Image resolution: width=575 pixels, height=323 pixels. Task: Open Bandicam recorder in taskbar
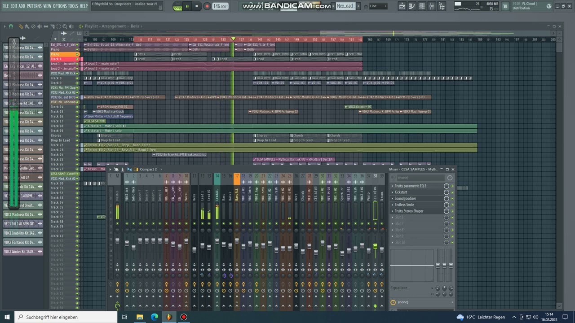point(184,317)
